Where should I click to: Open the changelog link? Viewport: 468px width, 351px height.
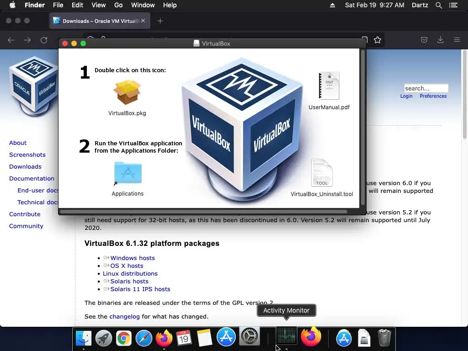124,316
